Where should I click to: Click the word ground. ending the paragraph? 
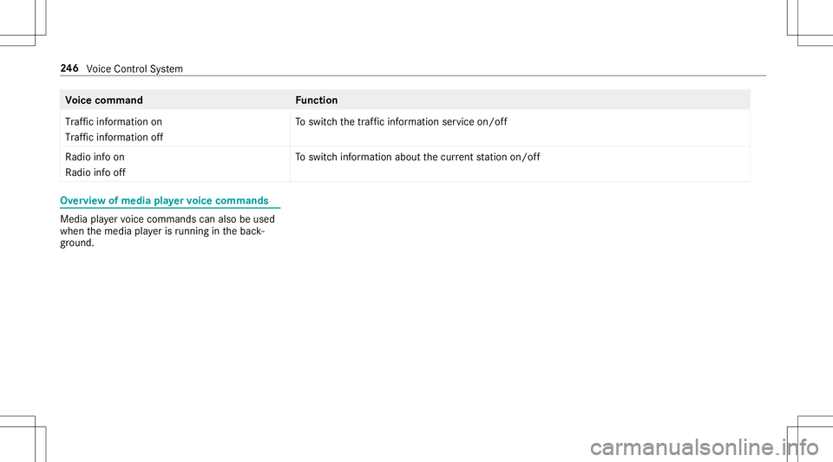[x=80, y=243]
